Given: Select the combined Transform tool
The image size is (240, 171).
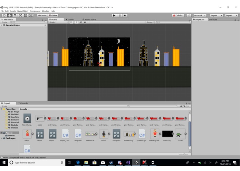Looking at the screenshot, I should coord(31,15).
